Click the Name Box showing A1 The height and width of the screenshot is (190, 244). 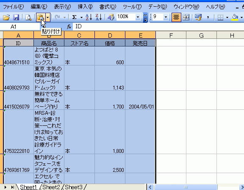pyautogui.click(x=20, y=27)
